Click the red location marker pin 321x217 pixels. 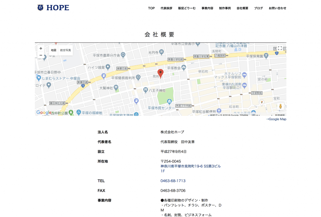point(160,73)
